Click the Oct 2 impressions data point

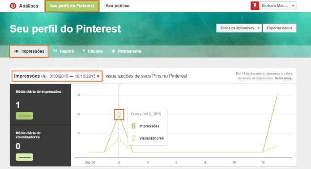(119, 114)
